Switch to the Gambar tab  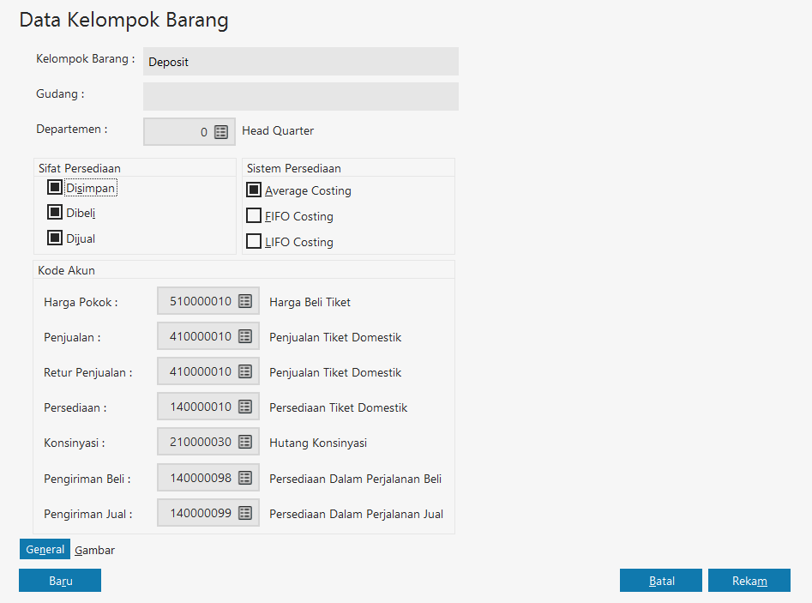pos(94,550)
